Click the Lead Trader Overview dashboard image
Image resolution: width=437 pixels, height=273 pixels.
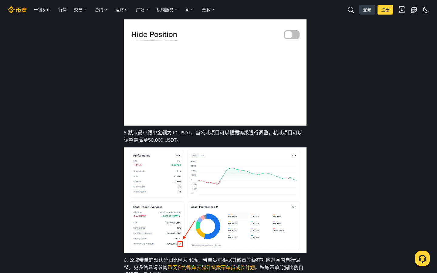coord(215,200)
